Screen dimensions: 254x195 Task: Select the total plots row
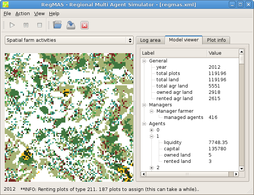189,73
